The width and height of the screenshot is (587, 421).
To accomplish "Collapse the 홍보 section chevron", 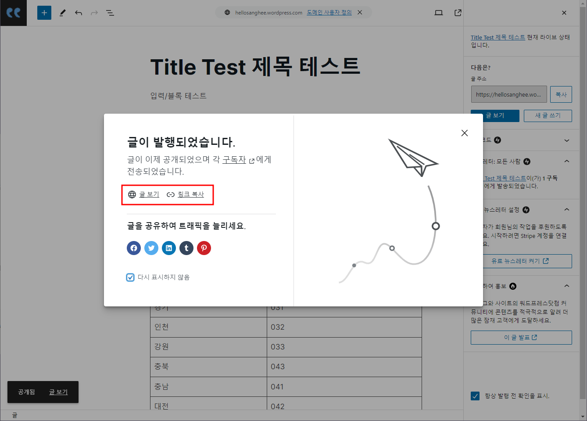I will [567, 286].
